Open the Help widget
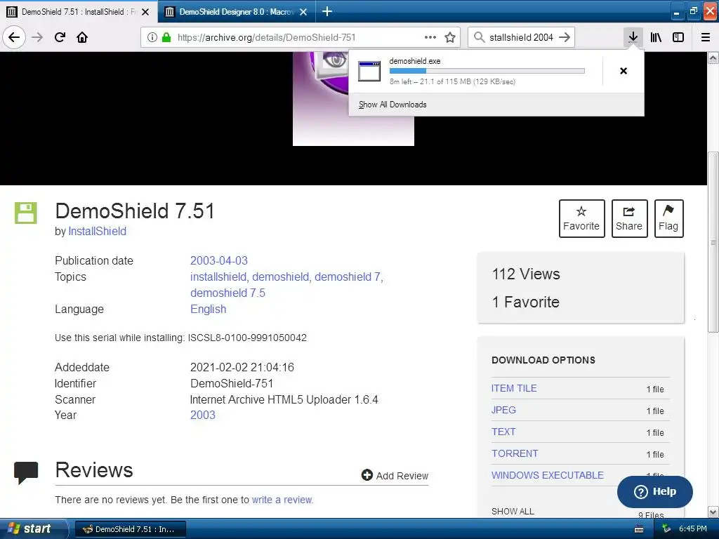 (x=655, y=491)
